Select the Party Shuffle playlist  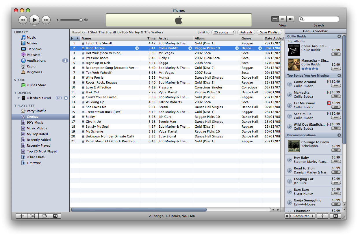point(36,111)
